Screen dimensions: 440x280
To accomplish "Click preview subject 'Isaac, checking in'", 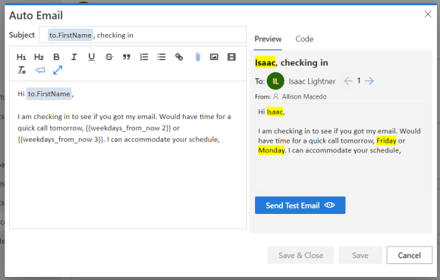I will (291, 62).
